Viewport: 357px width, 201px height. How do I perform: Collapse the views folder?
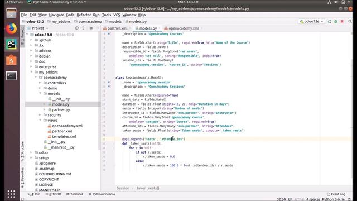click(x=40, y=121)
